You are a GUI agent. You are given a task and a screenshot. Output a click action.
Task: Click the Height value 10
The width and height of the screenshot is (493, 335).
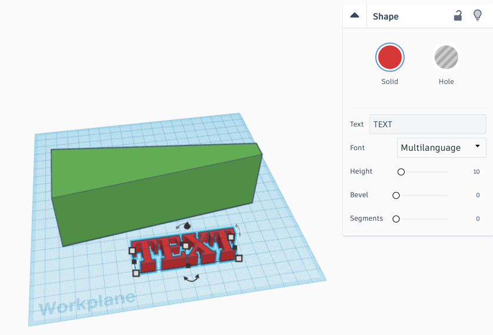(477, 171)
